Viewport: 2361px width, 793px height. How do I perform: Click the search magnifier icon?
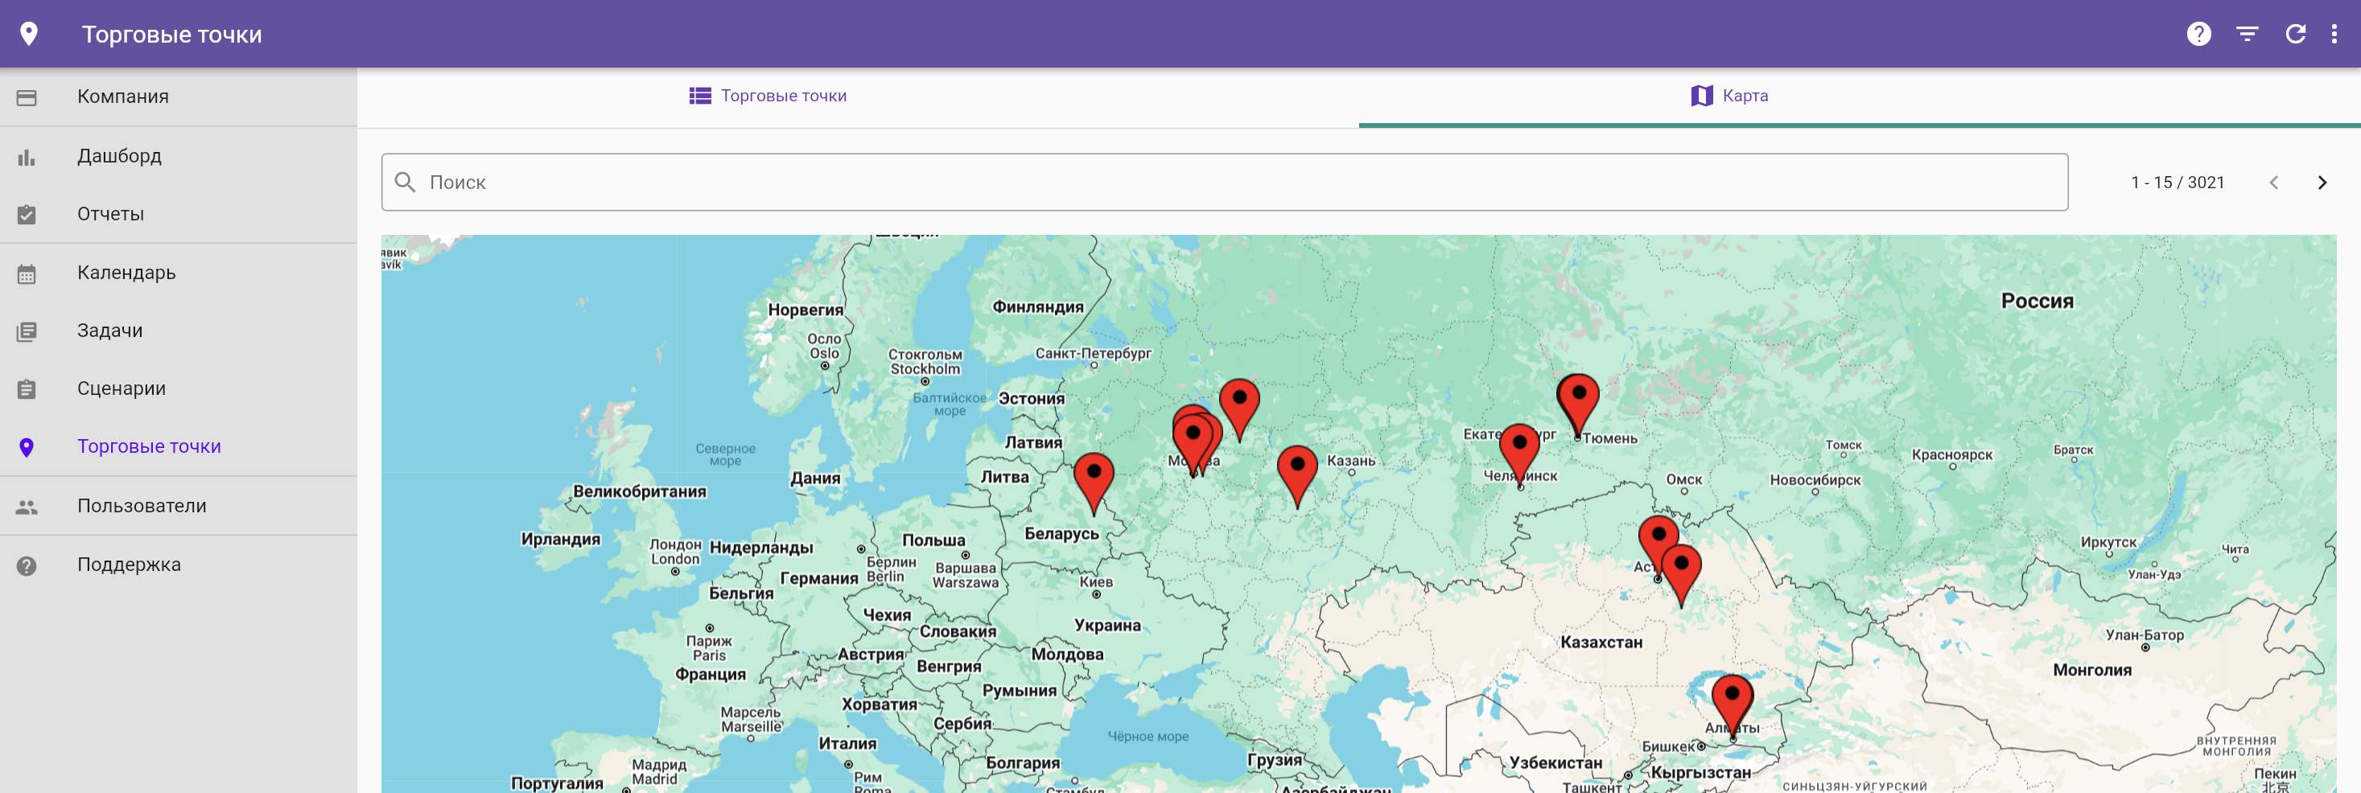(x=405, y=183)
